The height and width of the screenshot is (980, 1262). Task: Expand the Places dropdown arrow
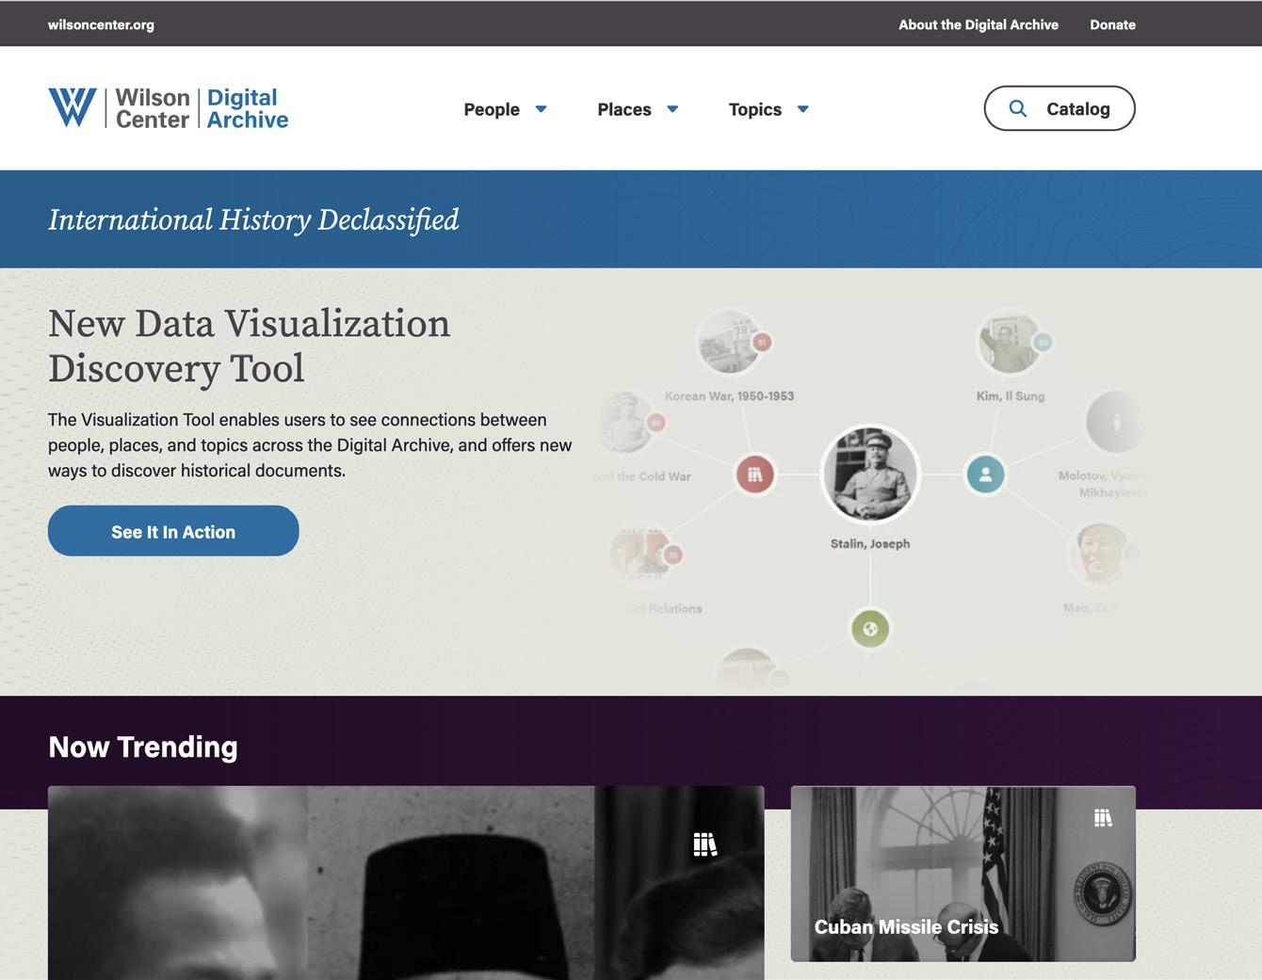pyautogui.click(x=672, y=109)
